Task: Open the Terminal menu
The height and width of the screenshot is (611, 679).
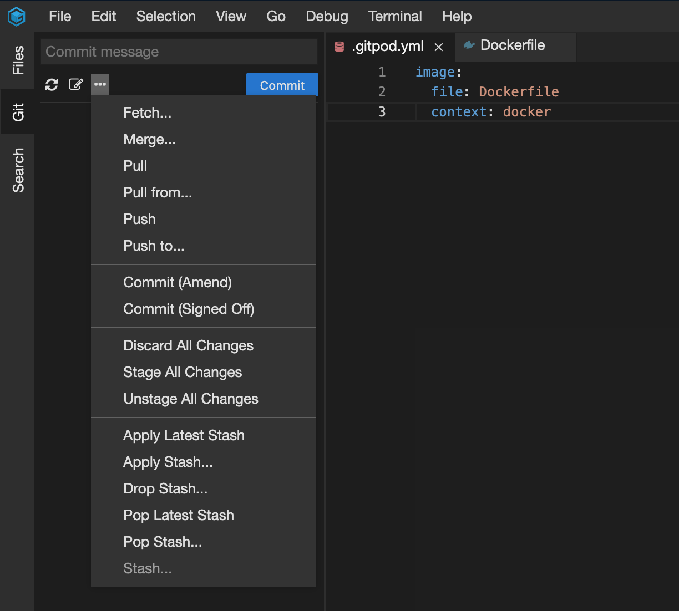Action: (395, 16)
